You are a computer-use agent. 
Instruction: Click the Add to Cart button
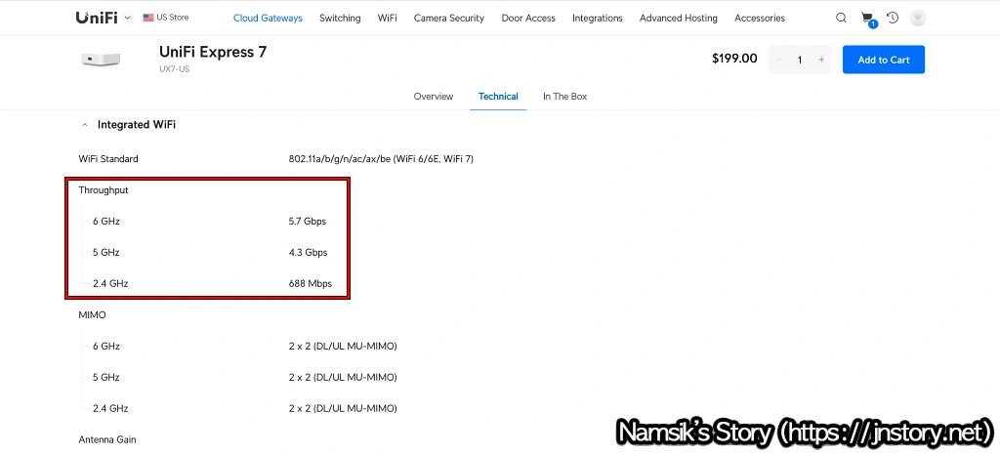(883, 60)
